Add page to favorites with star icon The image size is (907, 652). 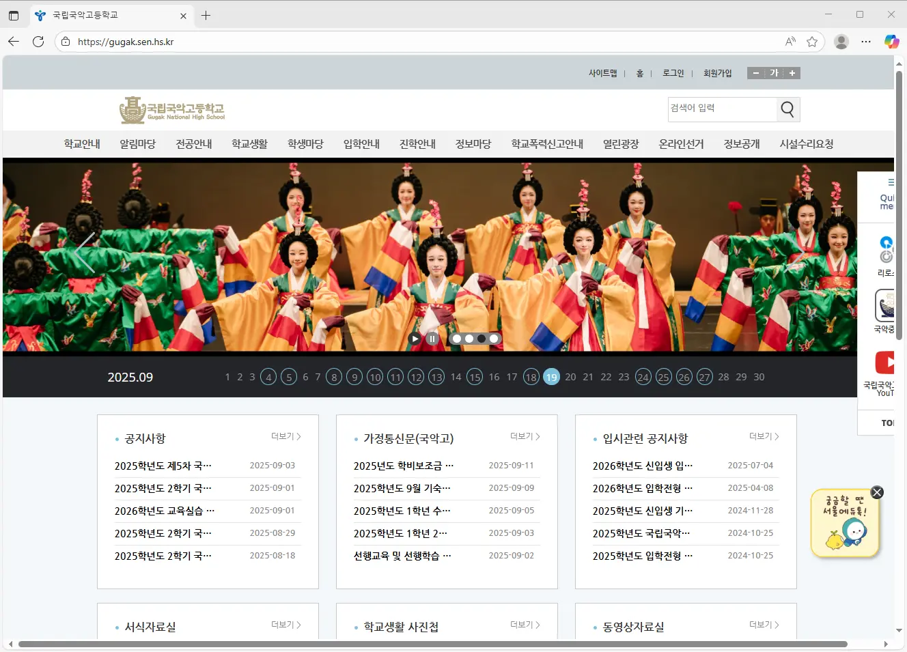812,42
